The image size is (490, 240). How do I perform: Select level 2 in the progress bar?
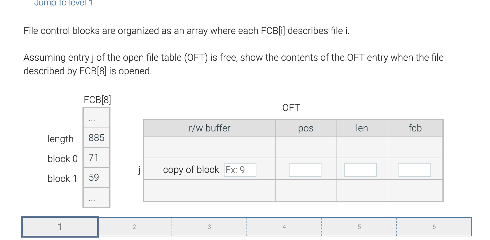pos(134,226)
